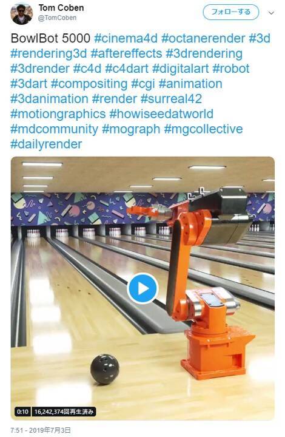Open the #compositing hashtag
The image size is (285, 437).
point(89,84)
